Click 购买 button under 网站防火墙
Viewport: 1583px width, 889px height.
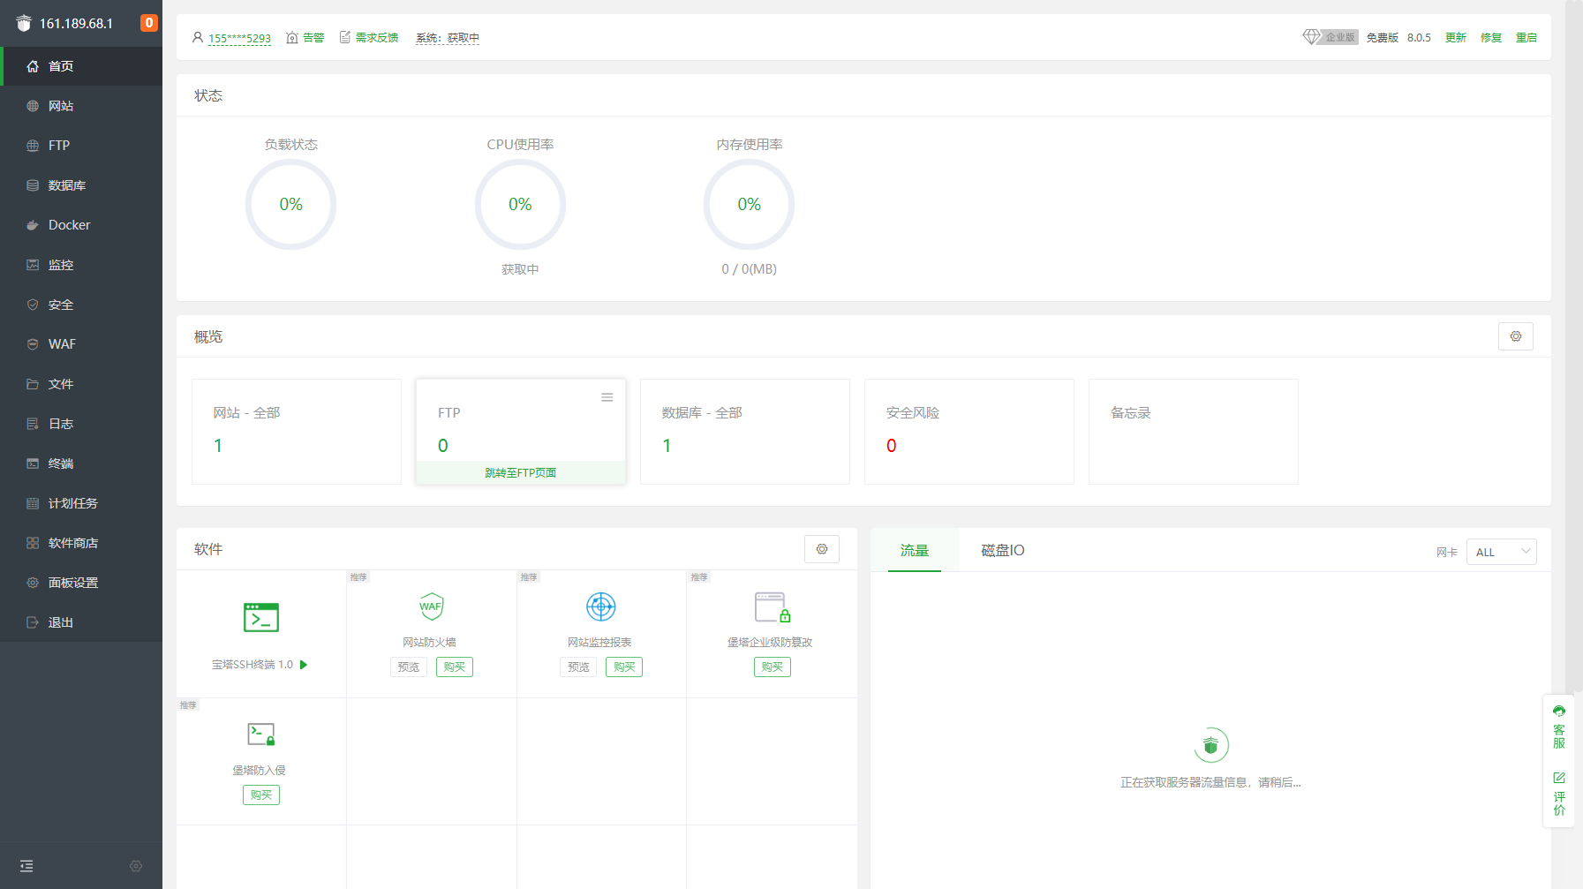(x=454, y=667)
